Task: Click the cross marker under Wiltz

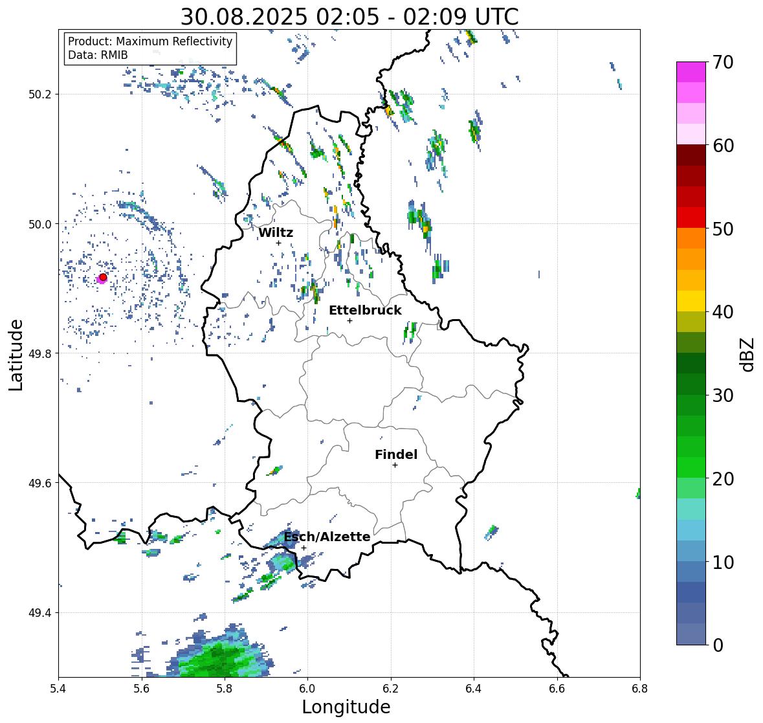Action: coord(278,243)
